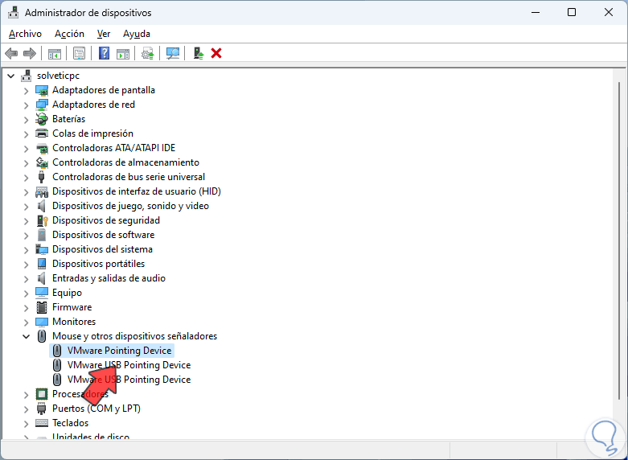Open the Properties toolbar icon

point(80,53)
